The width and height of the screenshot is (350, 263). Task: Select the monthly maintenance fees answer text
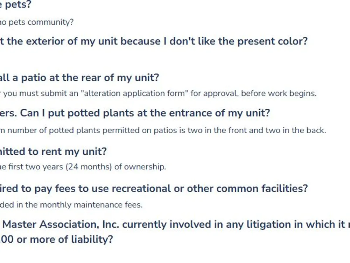(x=71, y=205)
